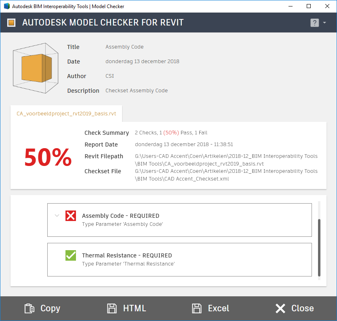The image size is (337, 321).
Task: Click the Author value 'CSI'
Action: coord(110,76)
